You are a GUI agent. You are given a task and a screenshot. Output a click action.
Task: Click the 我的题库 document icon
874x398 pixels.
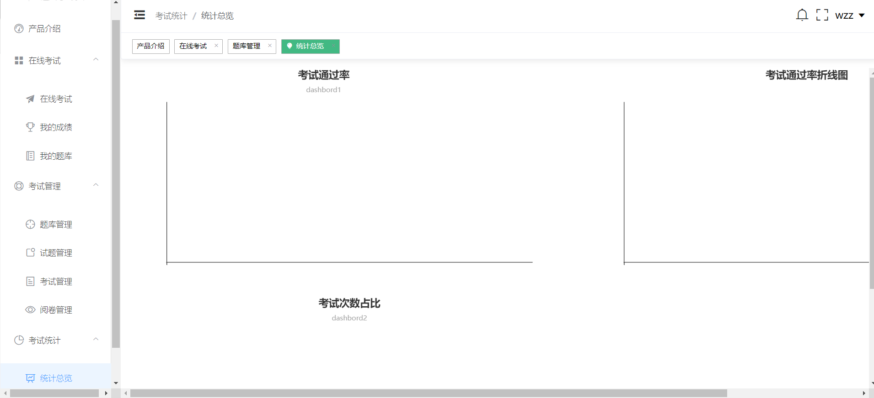click(x=30, y=156)
